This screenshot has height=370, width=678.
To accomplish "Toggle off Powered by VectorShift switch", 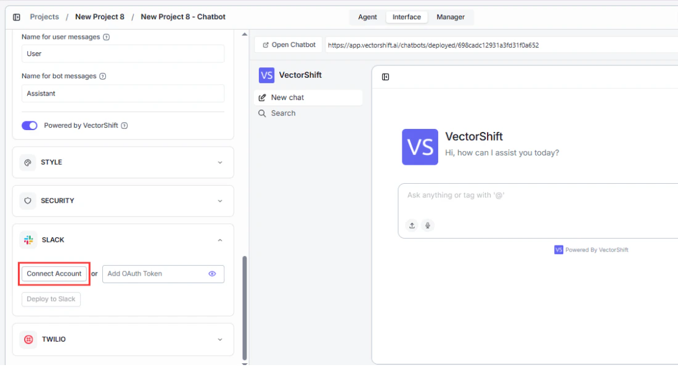I will tap(30, 126).
